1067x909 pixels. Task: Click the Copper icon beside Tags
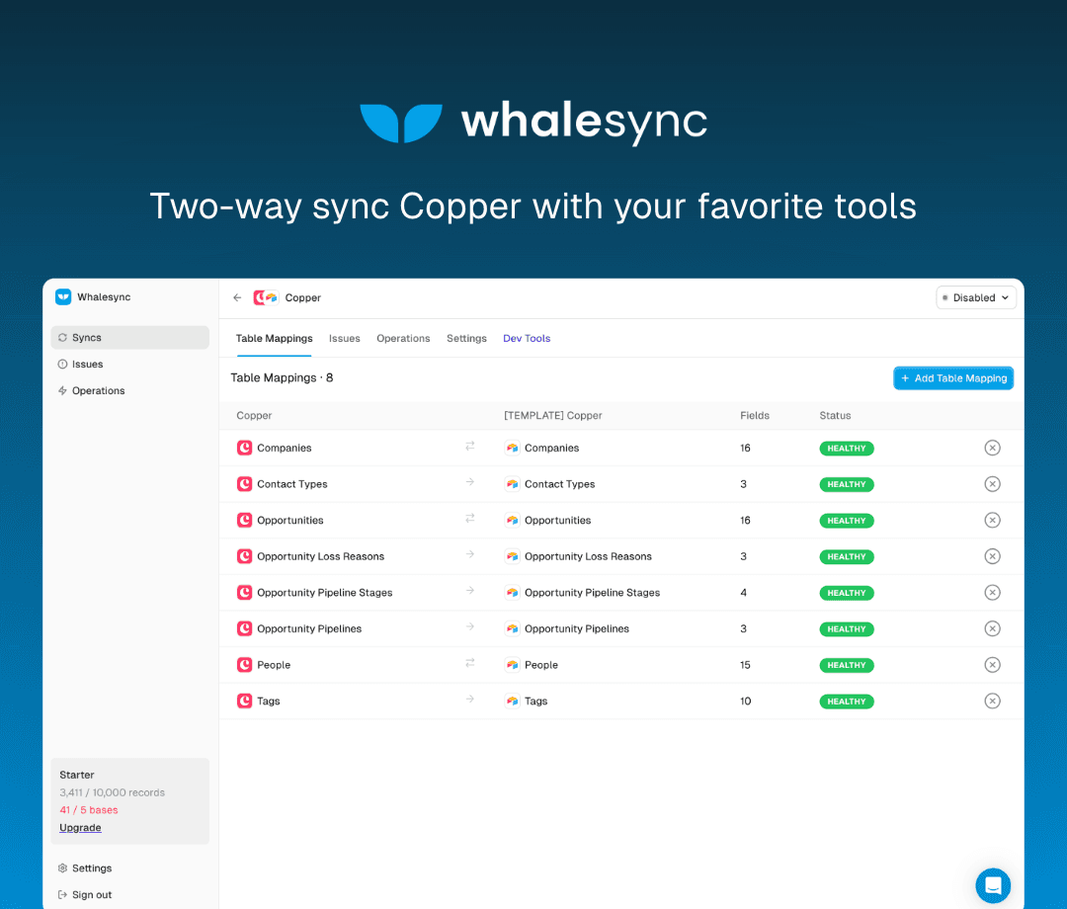[244, 701]
